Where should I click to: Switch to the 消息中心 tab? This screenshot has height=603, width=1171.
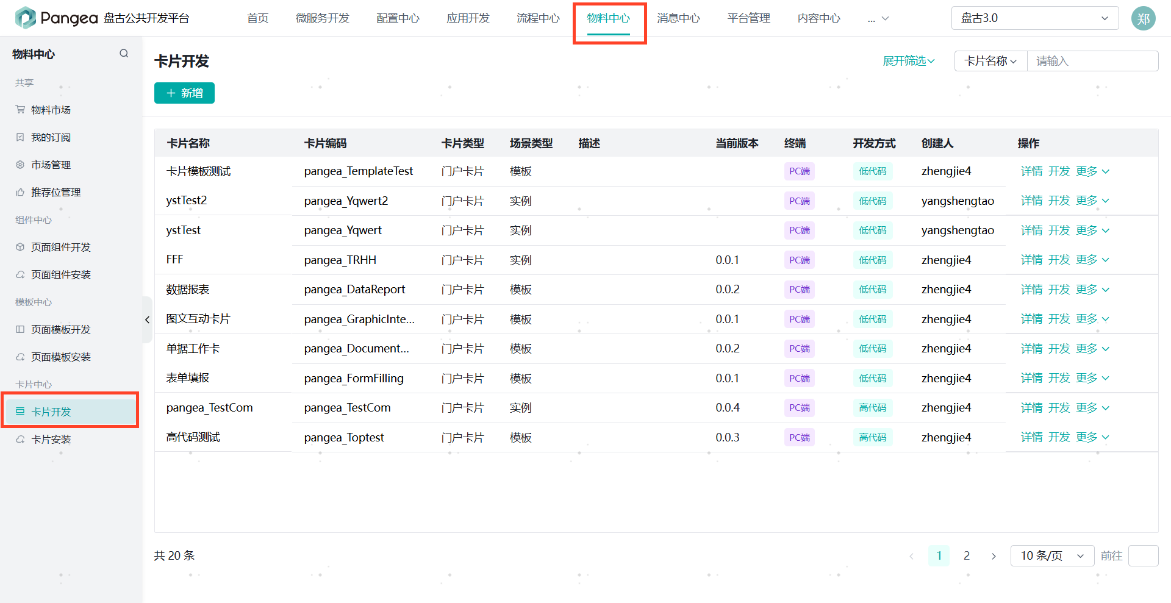[679, 18]
